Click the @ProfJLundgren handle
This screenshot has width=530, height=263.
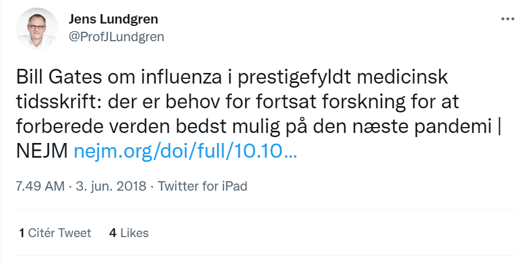point(117,36)
